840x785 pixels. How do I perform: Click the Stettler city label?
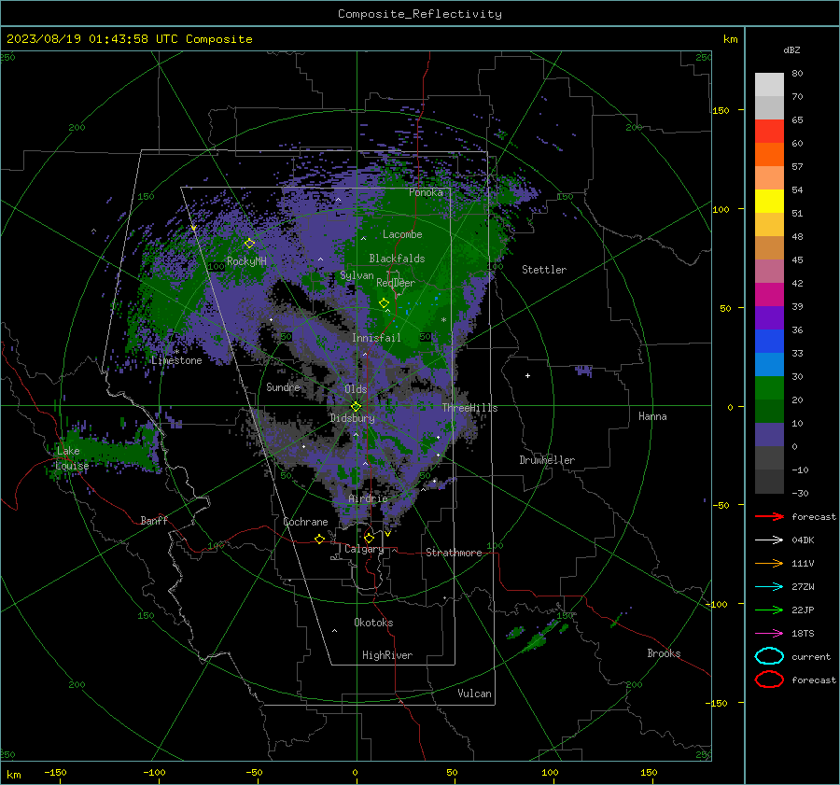(x=544, y=270)
